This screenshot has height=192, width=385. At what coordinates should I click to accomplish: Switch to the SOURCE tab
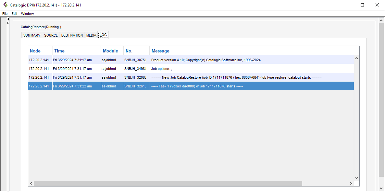[51, 35]
